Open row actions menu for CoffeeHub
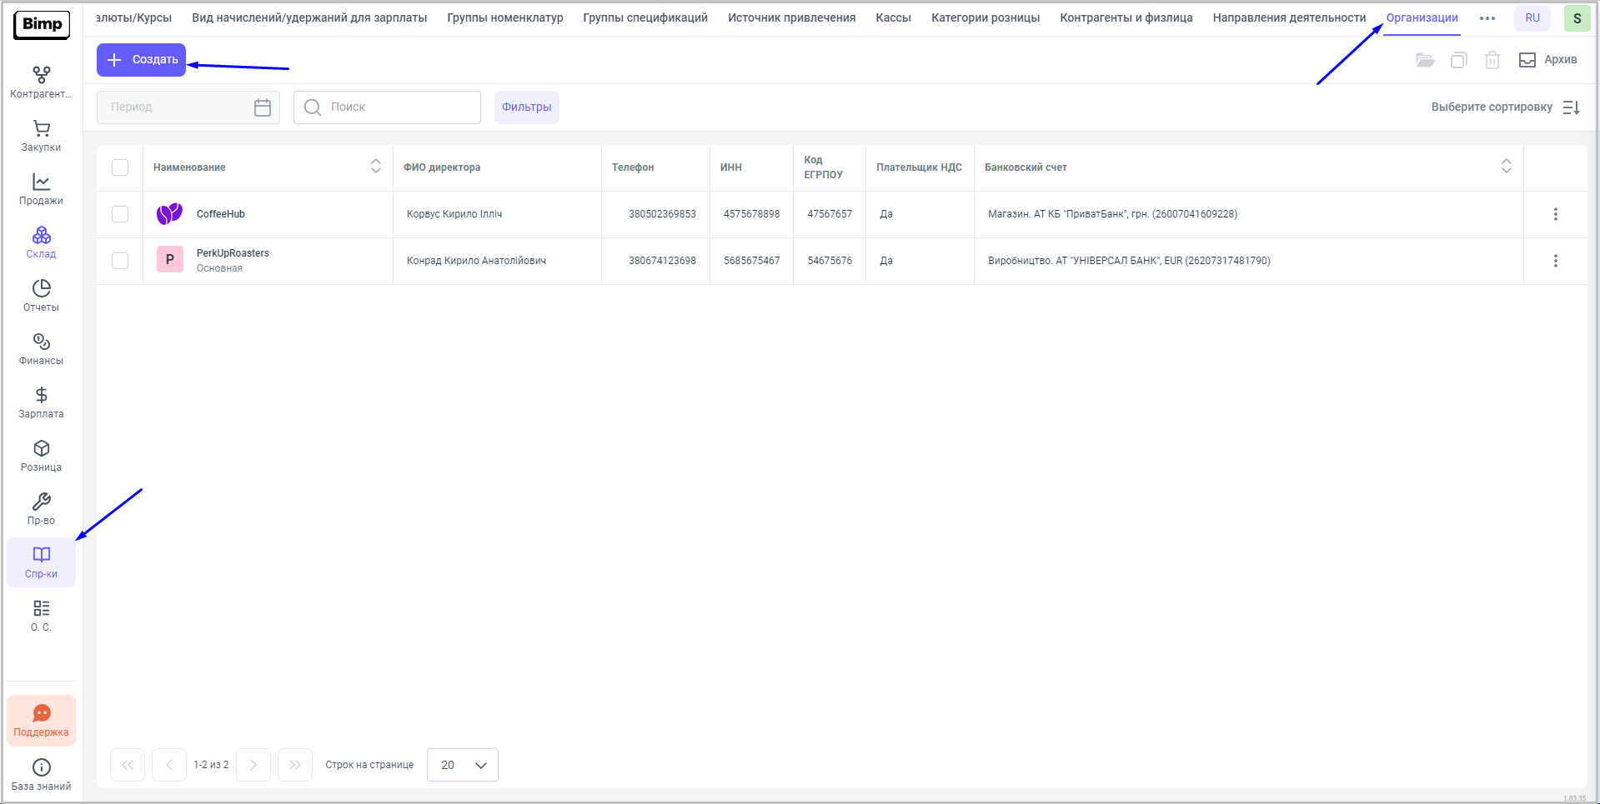The image size is (1600, 804). pos(1555,214)
